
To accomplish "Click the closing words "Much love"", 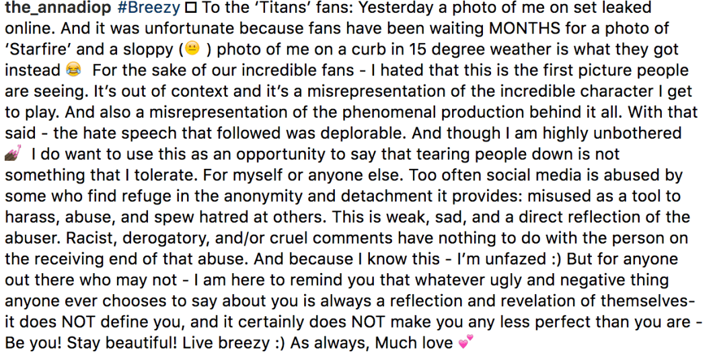I will [413, 343].
